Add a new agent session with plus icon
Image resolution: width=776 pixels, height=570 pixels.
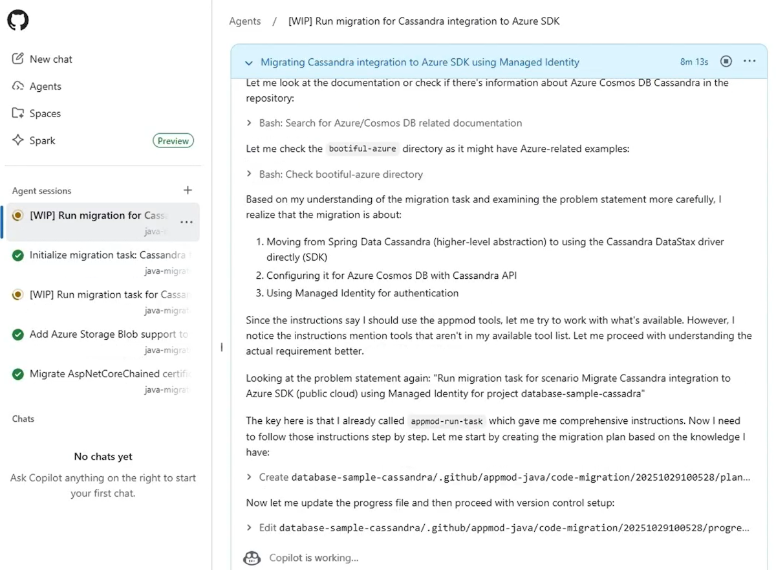coord(188,190)
